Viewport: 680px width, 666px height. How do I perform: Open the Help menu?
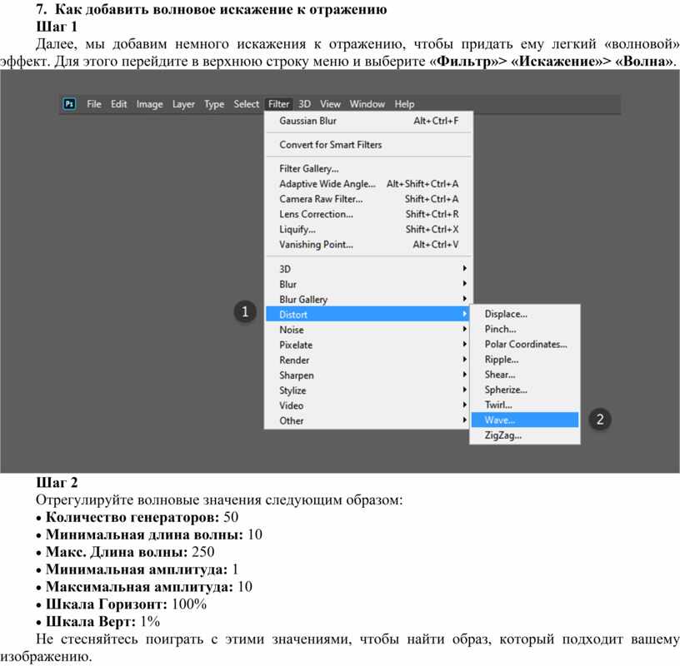(405, 104)
